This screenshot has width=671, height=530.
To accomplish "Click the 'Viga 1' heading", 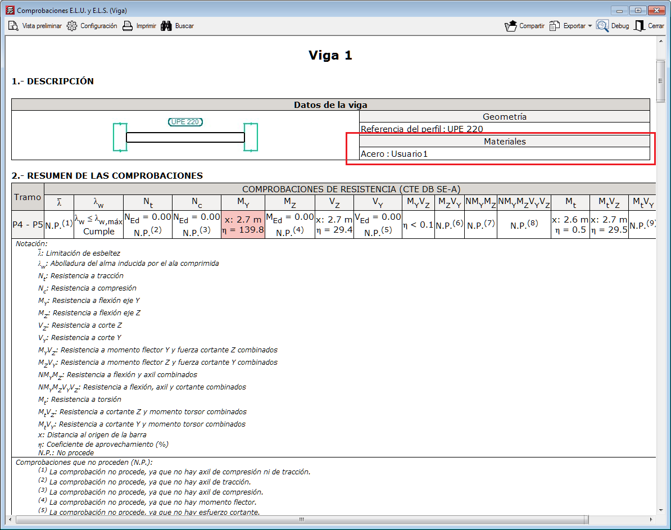I will point(330,55).
